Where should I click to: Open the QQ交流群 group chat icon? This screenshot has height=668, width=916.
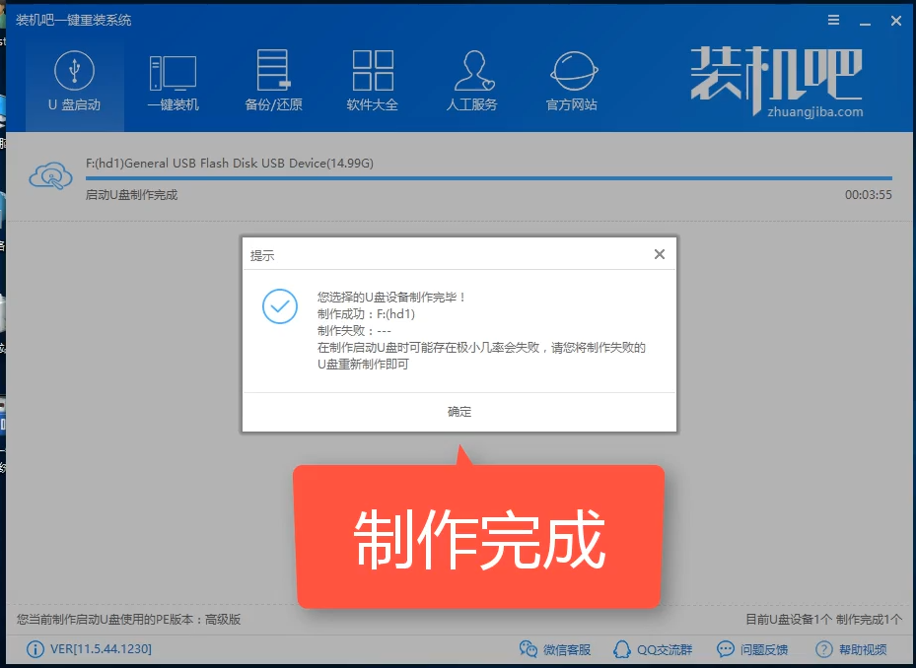click(622, 649)
